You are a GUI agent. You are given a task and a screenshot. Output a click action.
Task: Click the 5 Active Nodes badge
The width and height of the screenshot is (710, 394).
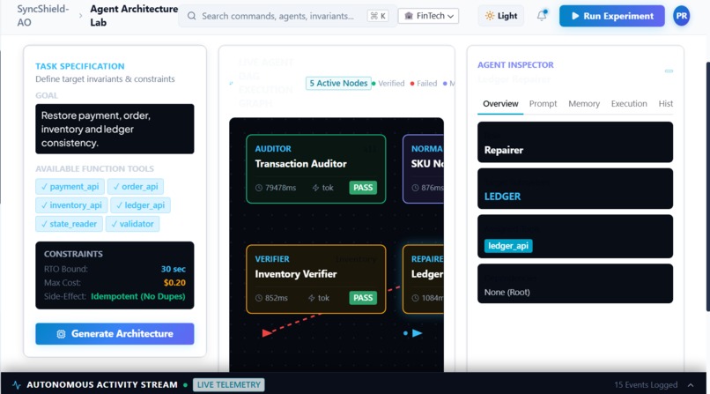click(x=338, y=84)
